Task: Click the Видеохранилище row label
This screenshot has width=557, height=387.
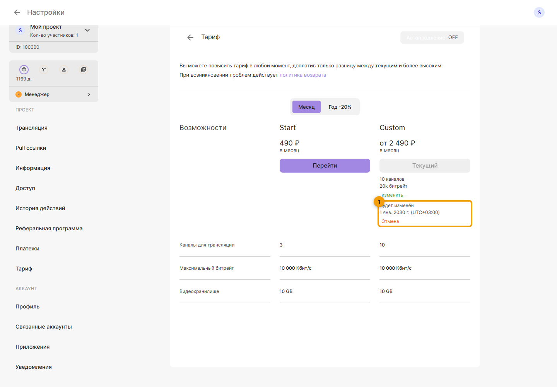Action: tap(199, 291)
